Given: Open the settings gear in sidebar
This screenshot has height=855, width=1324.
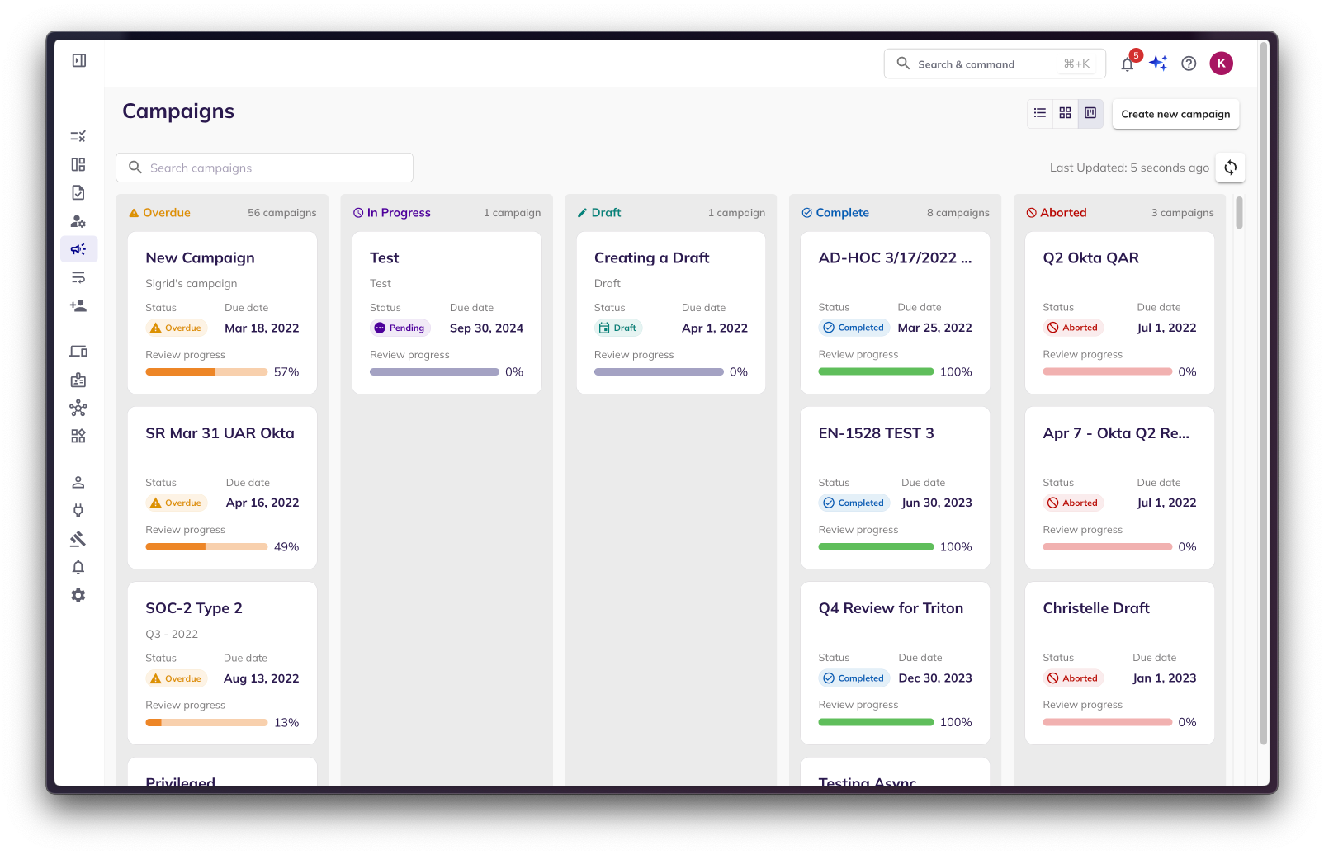Looking at the screenshot, I should [x=78, y=595].
